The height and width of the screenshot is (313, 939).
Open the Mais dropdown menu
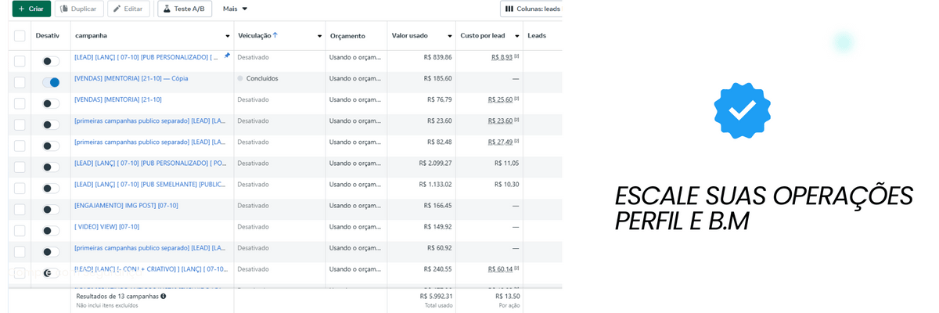tap(235, 9)
